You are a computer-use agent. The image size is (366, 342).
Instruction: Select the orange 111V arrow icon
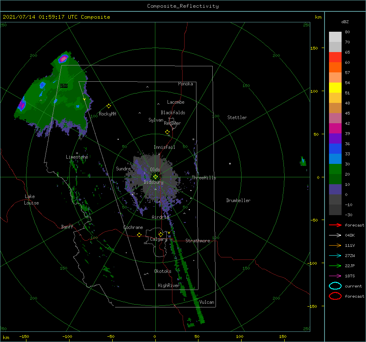click(x=335, y=245)
